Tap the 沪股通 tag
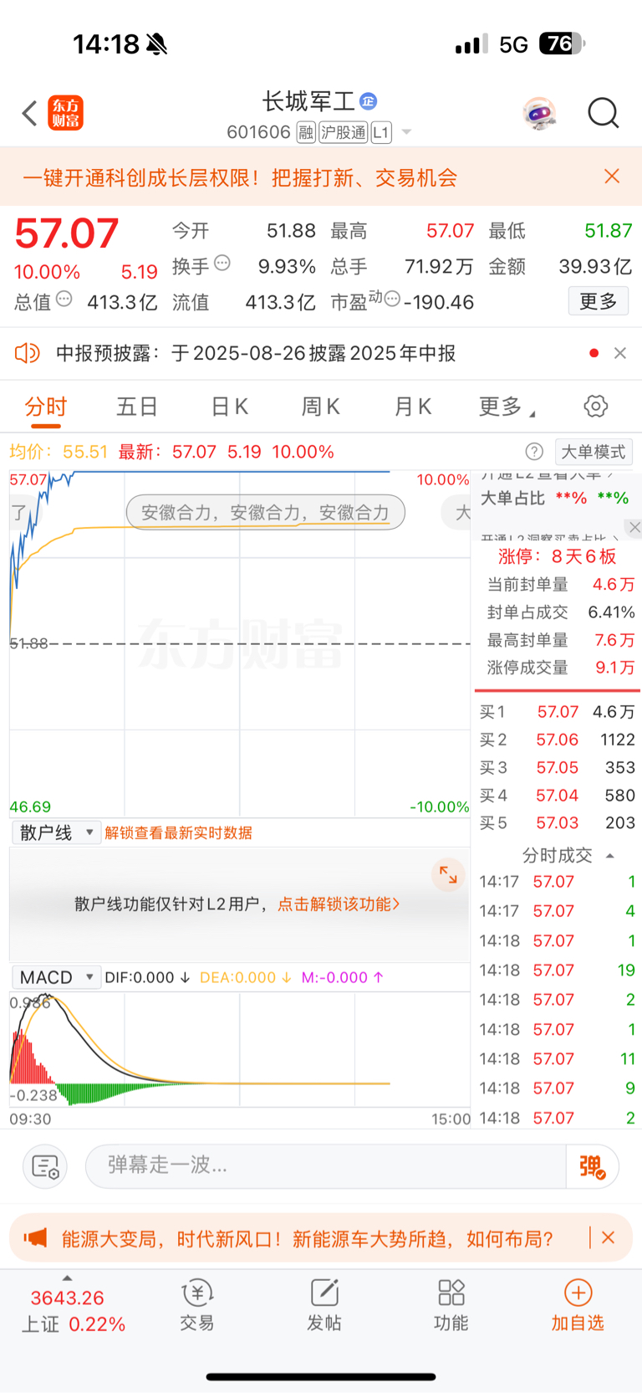642x1393 pixels. 344,132
